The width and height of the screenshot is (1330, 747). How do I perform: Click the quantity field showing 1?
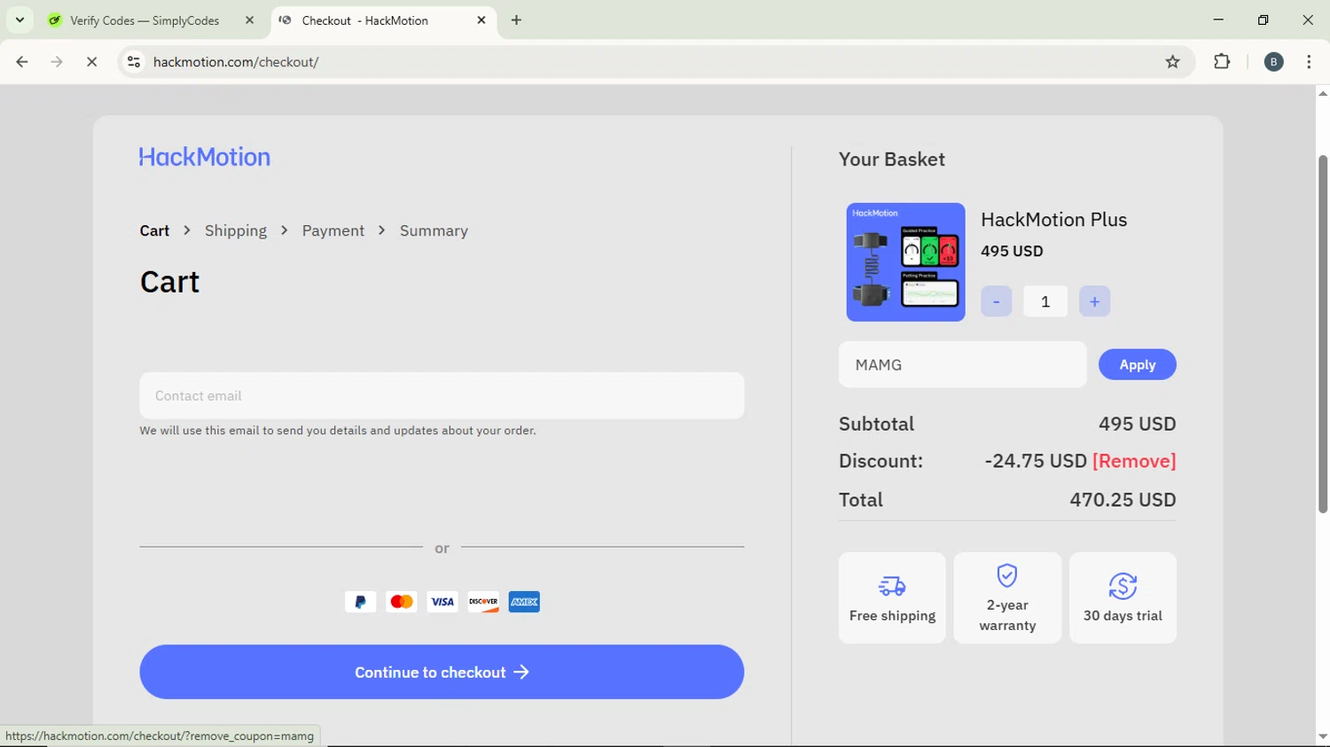1045,301
